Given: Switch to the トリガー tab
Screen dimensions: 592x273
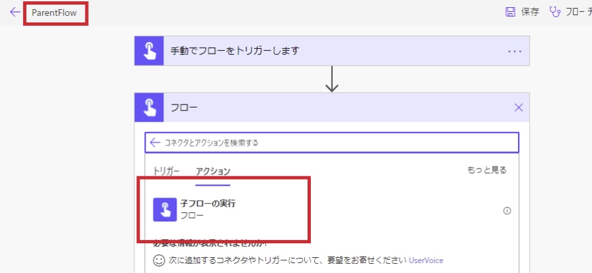Looking at the screenshot, I should pos(166,171).
